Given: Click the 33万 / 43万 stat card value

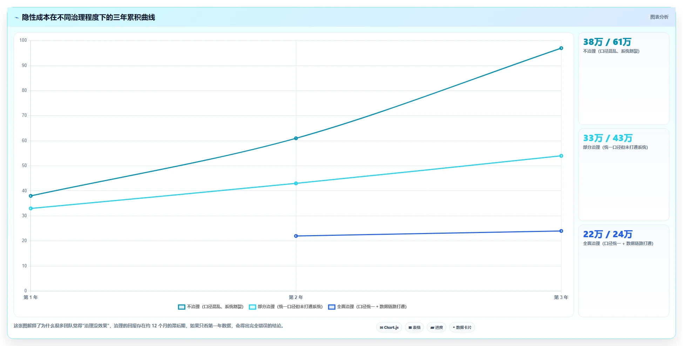Looking at the screenshot, I should (608, 138).
